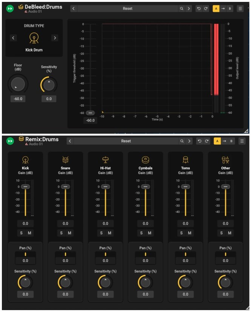Solo the Other channel
Viewport: 251px width, 312px height.
(222, 233)
